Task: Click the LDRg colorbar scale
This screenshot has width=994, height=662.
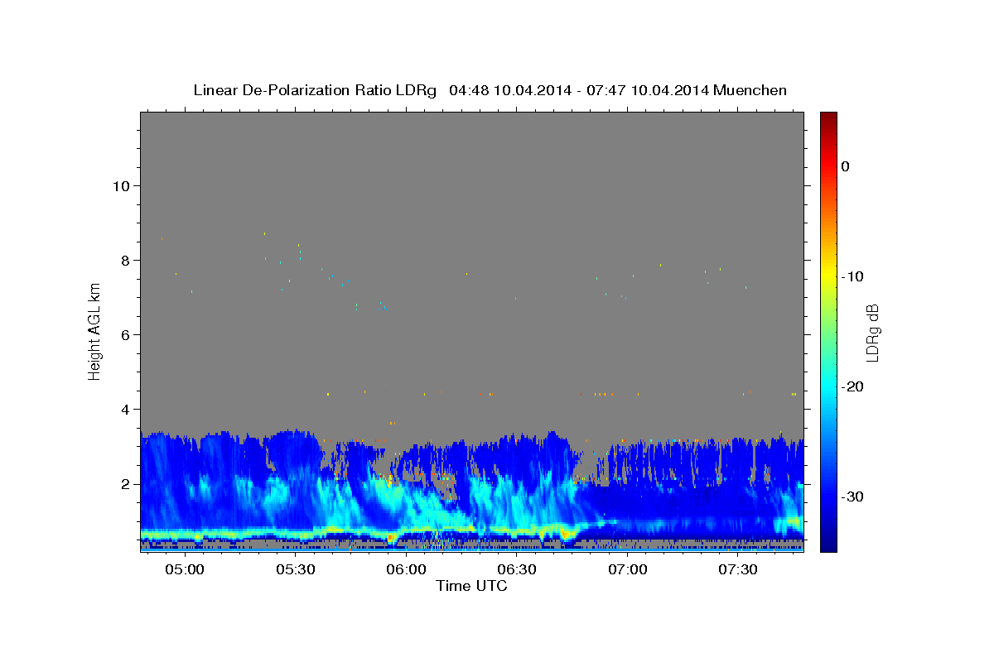Action: (828, 332)
